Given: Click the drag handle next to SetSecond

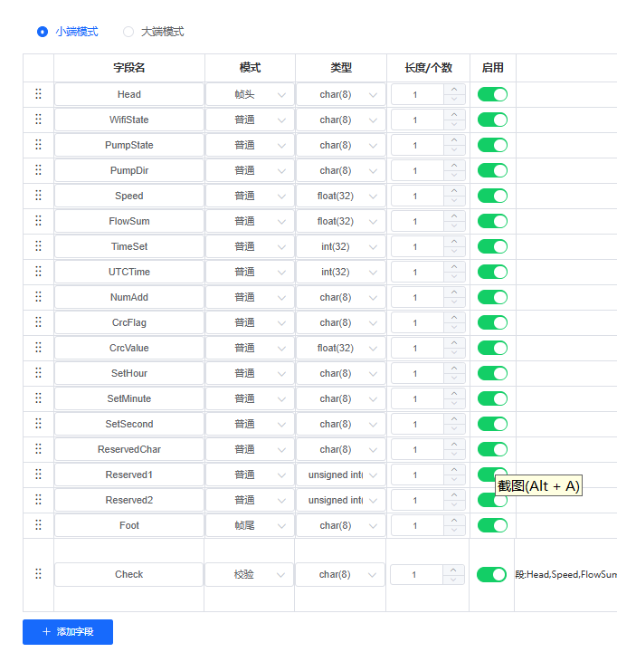Looking at the screenshot, I should (x=38, y=424).
